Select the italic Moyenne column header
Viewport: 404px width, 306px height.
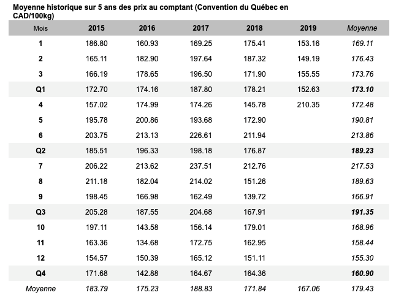click(362, 28)
